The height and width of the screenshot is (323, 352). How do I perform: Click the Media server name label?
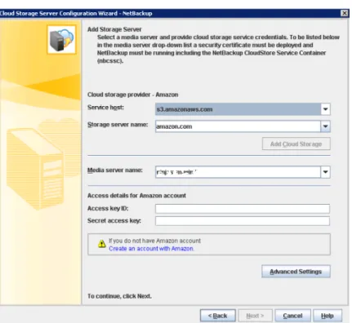[115, 170]
